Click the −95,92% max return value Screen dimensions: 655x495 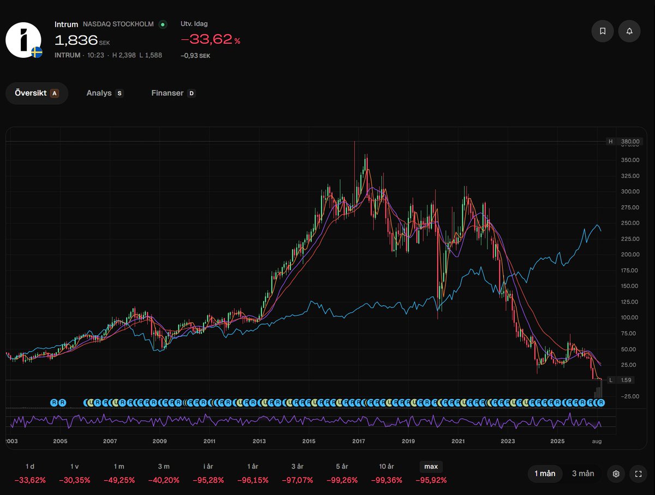tap(431, 480)
